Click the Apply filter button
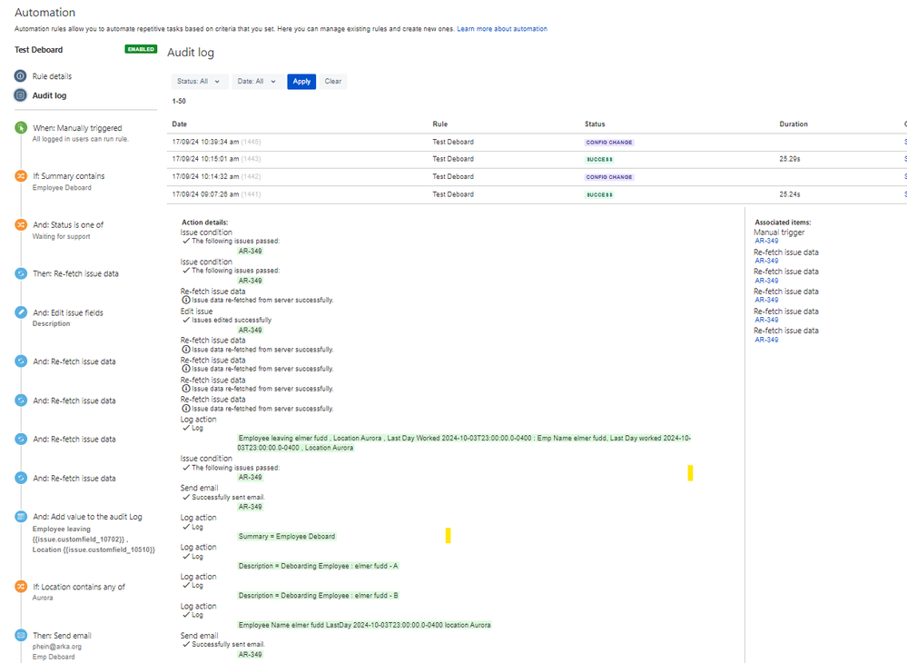The height and width of the screenshot is (663, 907). pos(301,82)
